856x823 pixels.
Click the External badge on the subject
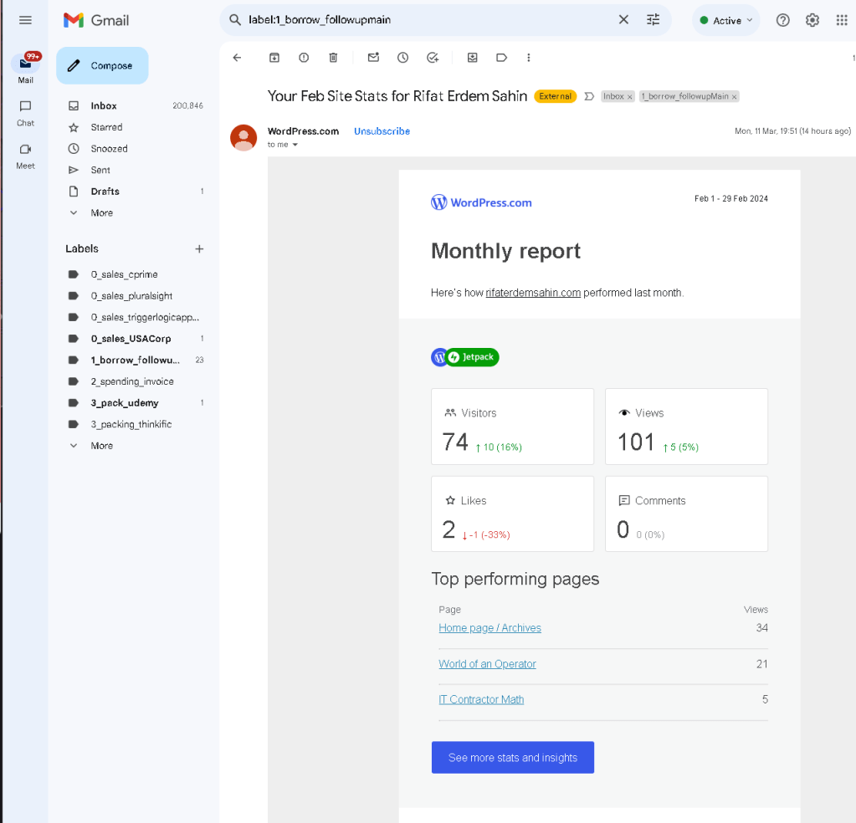click(555, 96)
